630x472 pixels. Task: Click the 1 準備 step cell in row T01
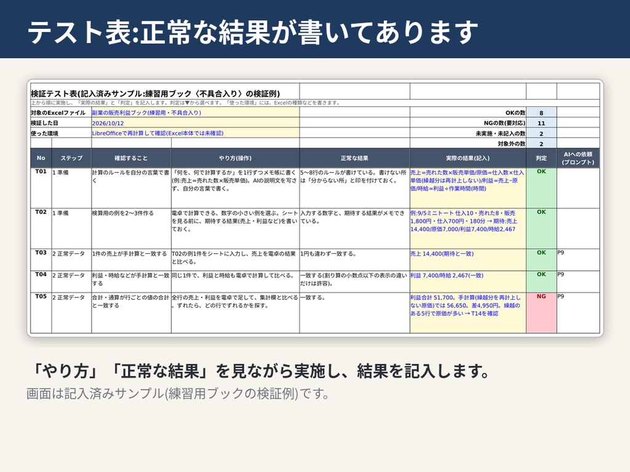[71, 188]
